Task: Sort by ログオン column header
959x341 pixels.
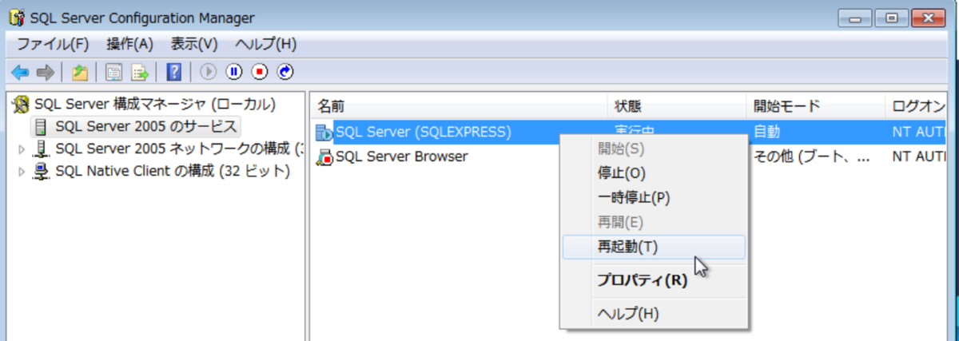Action: [917, 106]
